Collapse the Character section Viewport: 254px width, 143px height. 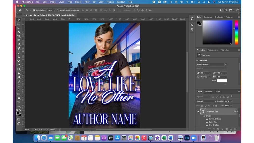click(x=197, y=61)
